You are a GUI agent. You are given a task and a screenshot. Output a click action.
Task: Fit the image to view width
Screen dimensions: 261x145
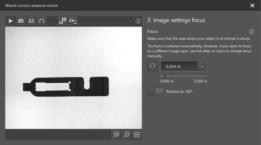(x=137, y=135)
